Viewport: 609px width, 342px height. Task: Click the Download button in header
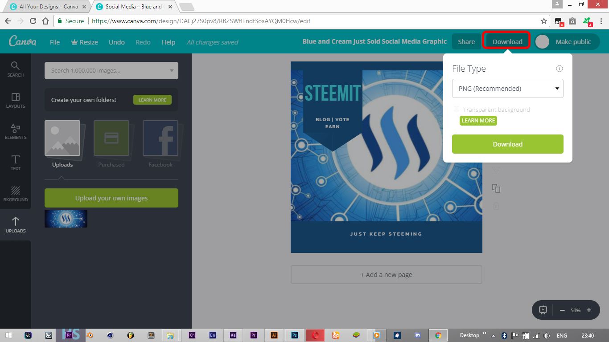(x=507, y=41)
